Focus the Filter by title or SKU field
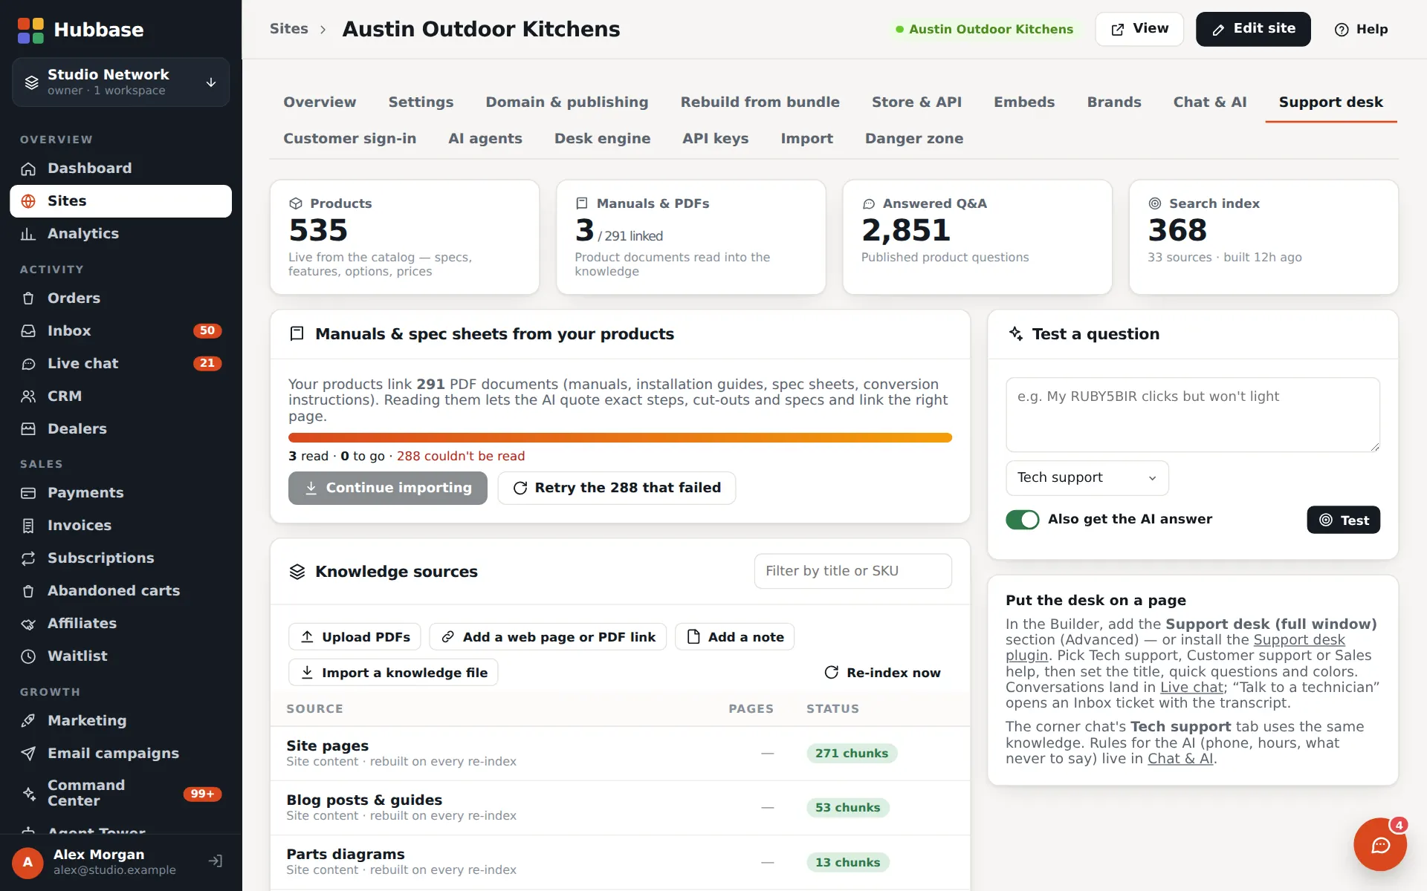 click(x=852, y=571)
